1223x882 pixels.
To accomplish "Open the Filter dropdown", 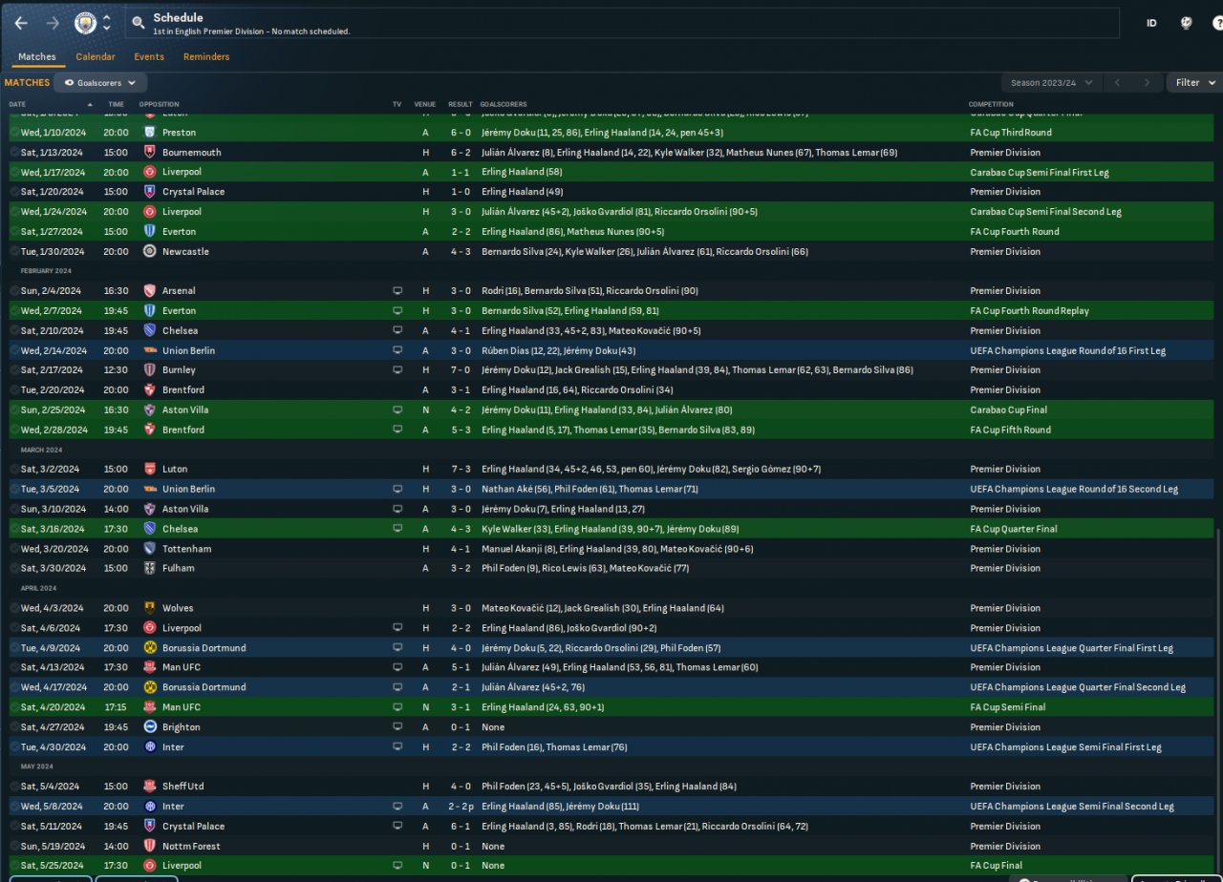I will pyautogui.click(x=1191, y=83).
